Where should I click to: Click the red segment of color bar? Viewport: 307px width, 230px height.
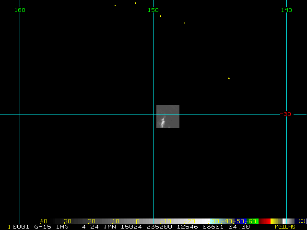pyautogui.click(x=265, y=221)
